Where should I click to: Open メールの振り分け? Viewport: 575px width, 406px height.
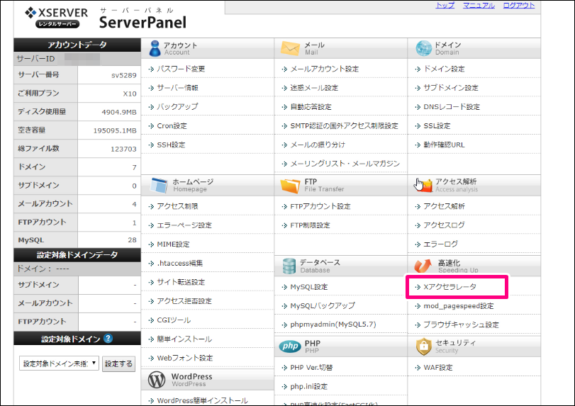[318, 145]
